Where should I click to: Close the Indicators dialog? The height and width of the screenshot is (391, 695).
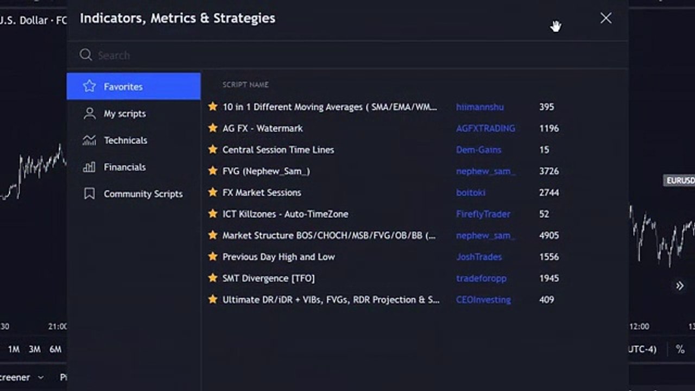[x=606, y=18]
